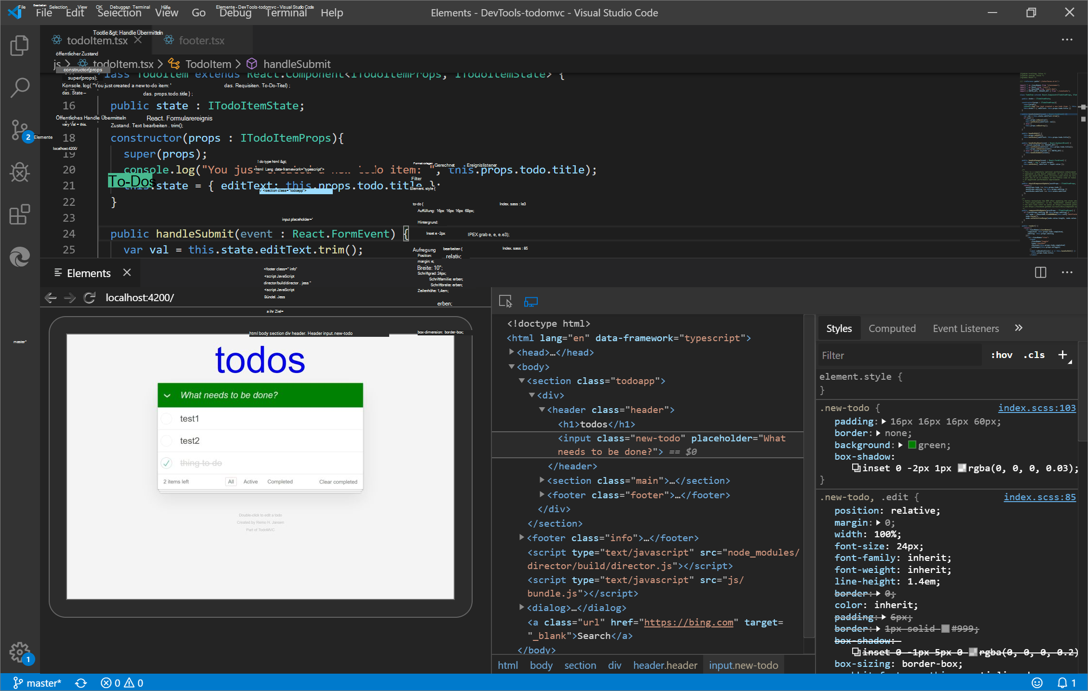Click the handleSubmit breadcrumb cube icon
Screen dimensions: 1088x691
pos(252,64)
